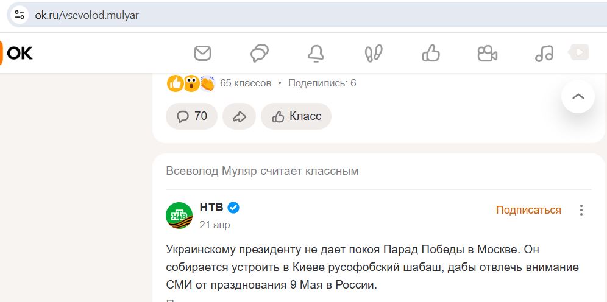Open the music note icon
This screenshot has height=302, width=607.
(x=544, y=54)
